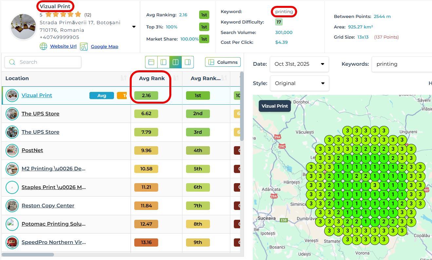Open the Style dropdown set to Original

299,83
